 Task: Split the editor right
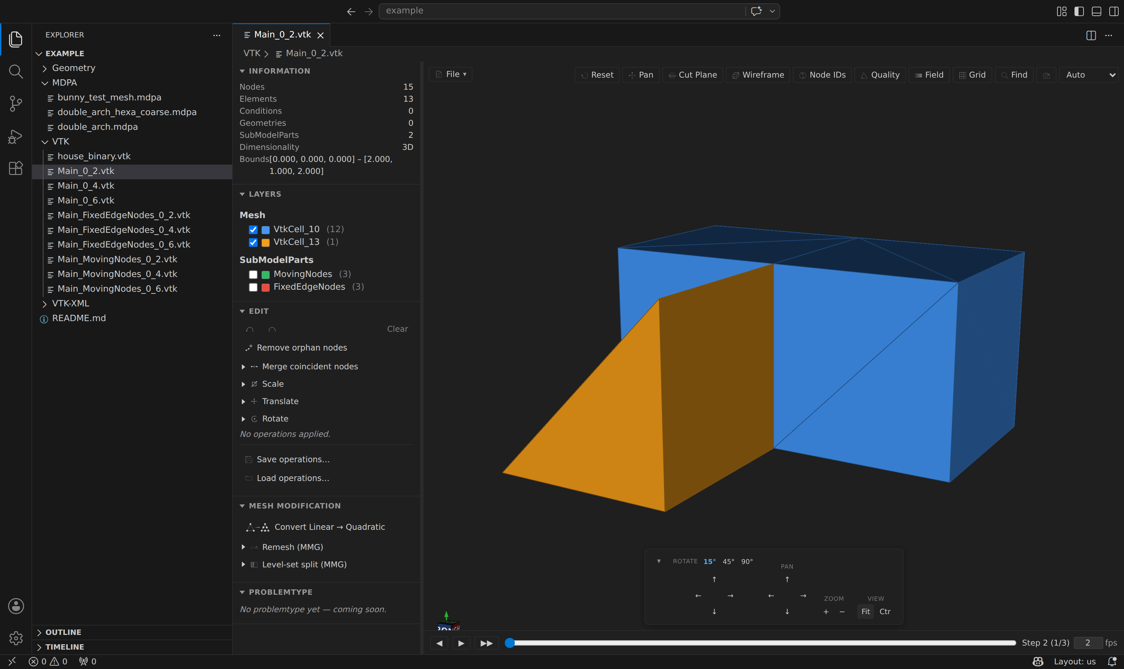1091,35
